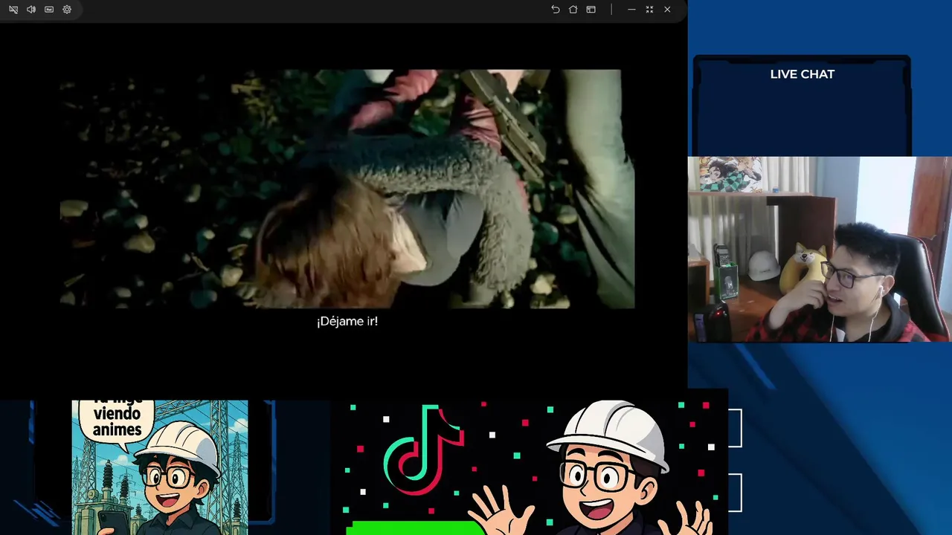The height and width of the screenshot is (535, 952).
Task: Click the subtitle "¡Déjame ir!"
Action: tap(347, 321)
